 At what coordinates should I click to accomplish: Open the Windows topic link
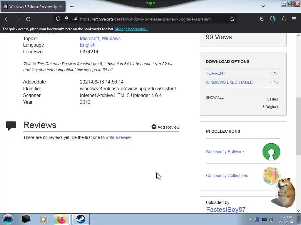[x=111, y=38]
